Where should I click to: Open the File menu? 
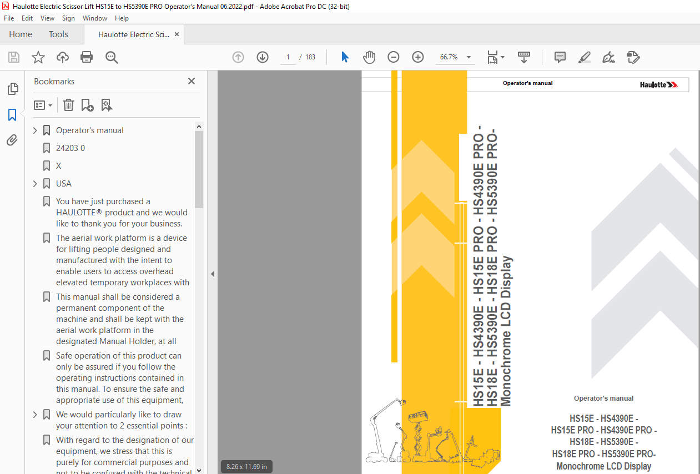(x=9, y=18)
